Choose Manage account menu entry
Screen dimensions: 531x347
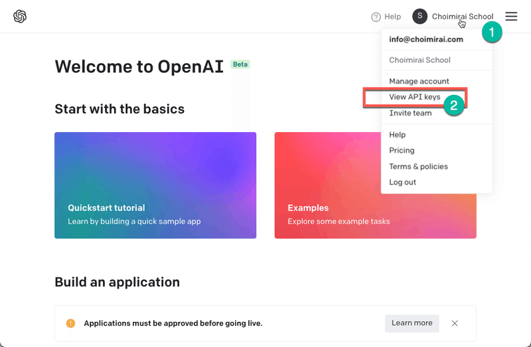(x=419, y=81)
